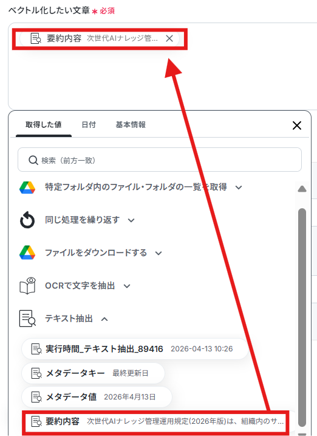Click the Google Drive icon for folder listing
The image size is (317, 436).
coord(27,188)
